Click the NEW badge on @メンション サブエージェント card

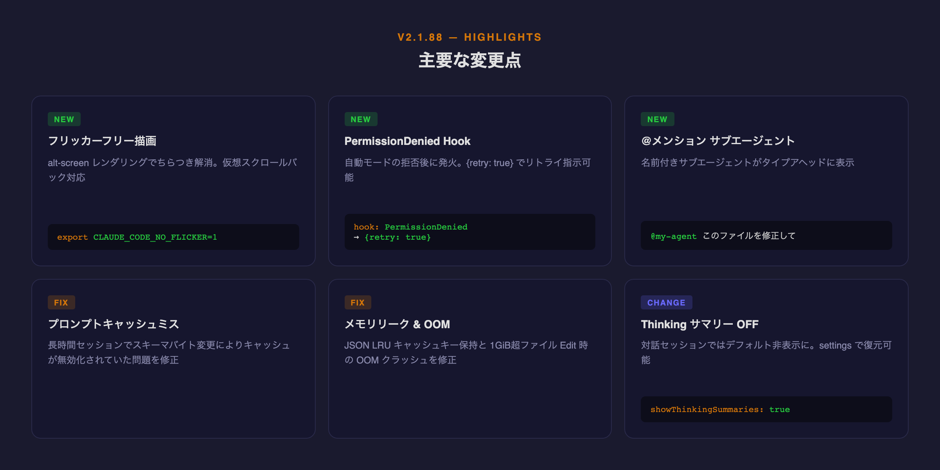pyautogui.click(x=657, y=119)
